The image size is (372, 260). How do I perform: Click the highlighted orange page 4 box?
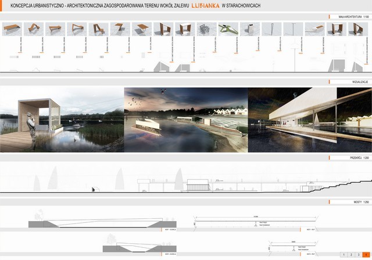pyautogui.click(x=366, y=255)
